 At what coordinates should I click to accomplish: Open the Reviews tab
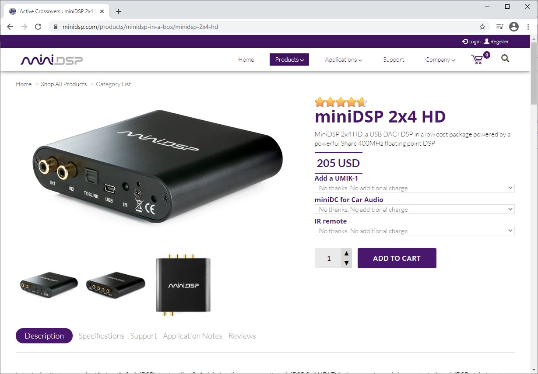tap(242, 336)
